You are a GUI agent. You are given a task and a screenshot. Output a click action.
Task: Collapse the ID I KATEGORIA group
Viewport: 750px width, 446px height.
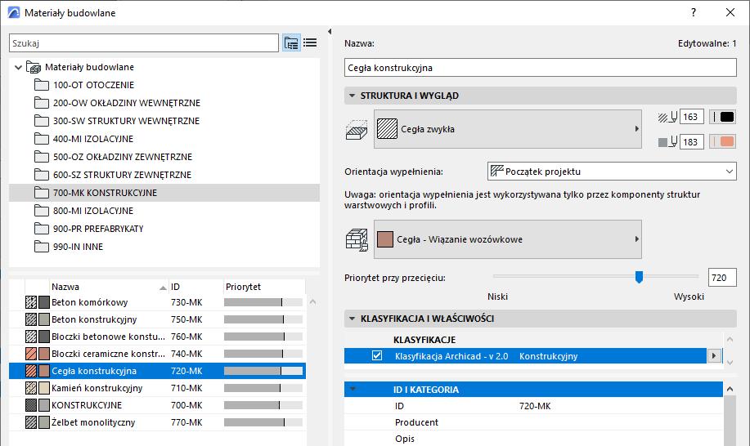pos(353,389)
